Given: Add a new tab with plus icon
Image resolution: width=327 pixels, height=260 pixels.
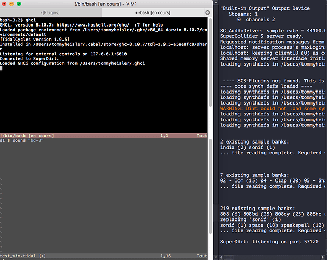Looking at the screenshot, I should (208, 12).
